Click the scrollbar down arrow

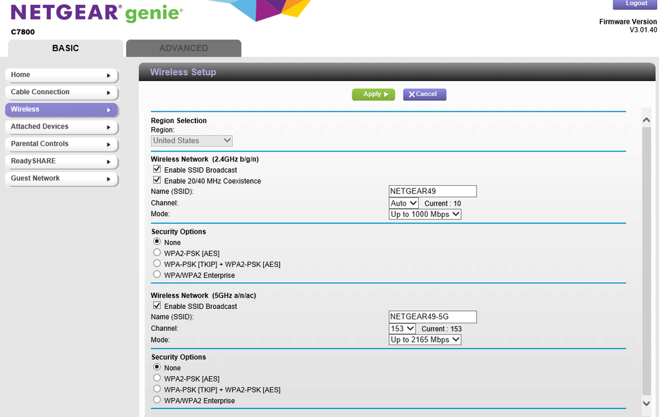tap(646, 403)
